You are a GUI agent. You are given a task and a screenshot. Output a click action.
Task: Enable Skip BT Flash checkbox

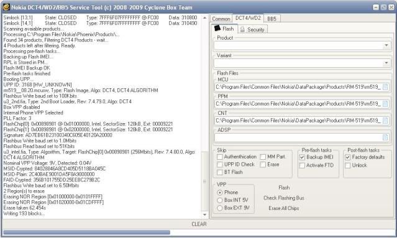click(x=220, y=172)
